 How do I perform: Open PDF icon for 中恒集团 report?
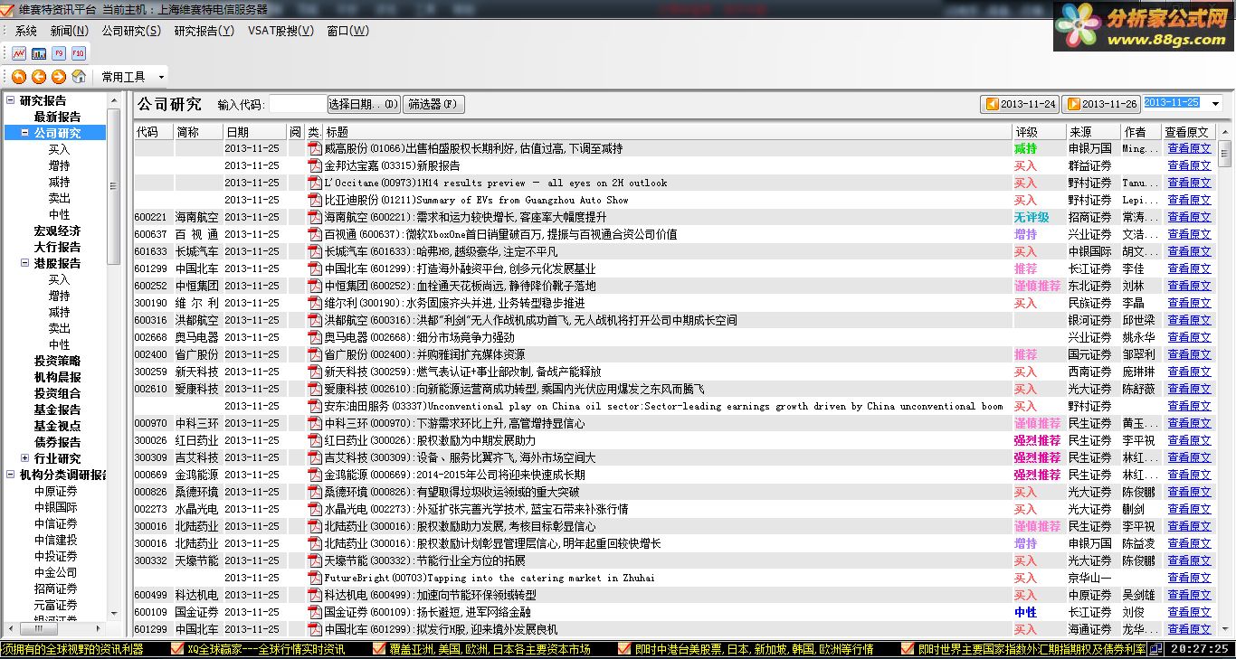pos(315,286)
